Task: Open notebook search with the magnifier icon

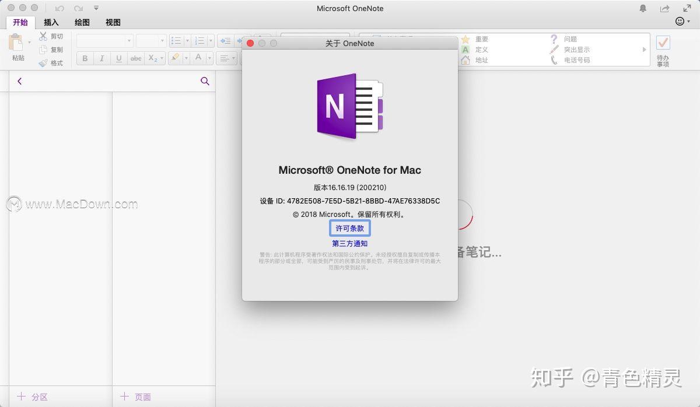Action: [205, 81]
